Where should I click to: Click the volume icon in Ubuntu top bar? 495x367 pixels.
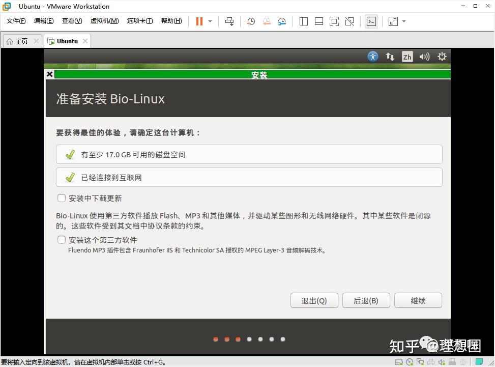tap(424, 57)
